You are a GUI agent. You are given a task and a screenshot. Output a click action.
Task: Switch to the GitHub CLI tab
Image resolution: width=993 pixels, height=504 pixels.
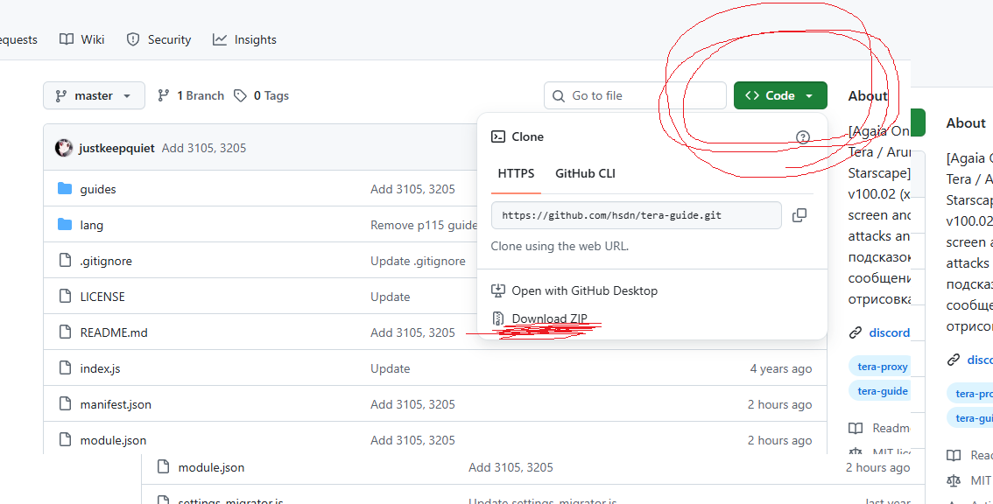point(585,173)
